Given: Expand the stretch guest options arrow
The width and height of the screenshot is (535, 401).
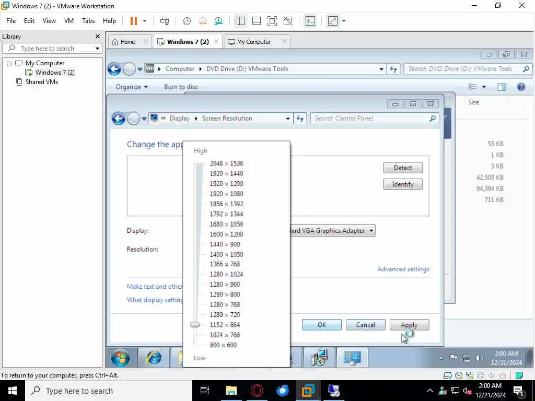Looking at the screenshot, I should [x=344, y=21].
